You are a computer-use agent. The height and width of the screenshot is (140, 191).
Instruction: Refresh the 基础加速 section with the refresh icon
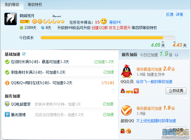pyautogui.click(x=24, y=54)
